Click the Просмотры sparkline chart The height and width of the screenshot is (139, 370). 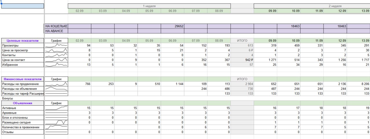(x=56, y=45)
